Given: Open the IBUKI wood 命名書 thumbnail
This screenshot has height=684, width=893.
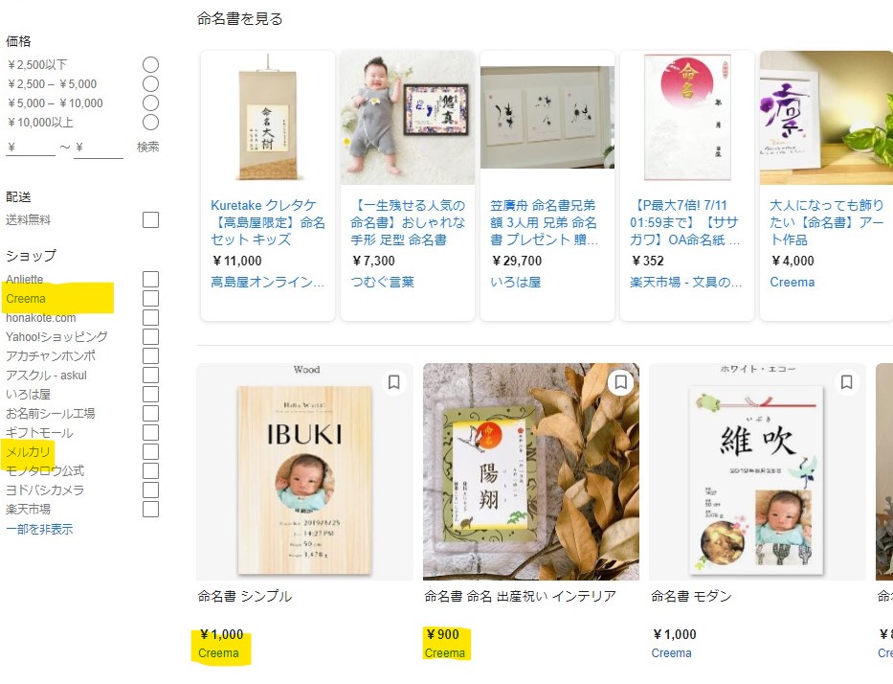Looking at the screenshot, I should click(304, 472).
